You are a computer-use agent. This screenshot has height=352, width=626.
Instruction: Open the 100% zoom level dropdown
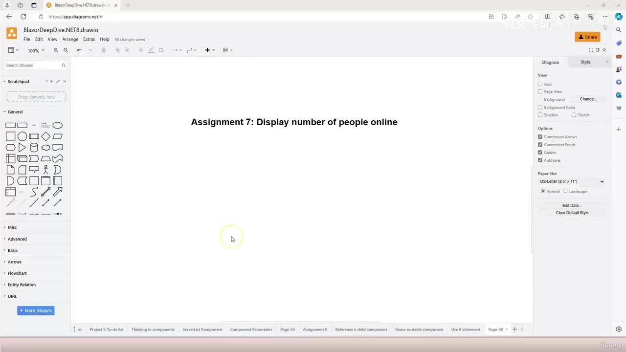pos(36,50)
